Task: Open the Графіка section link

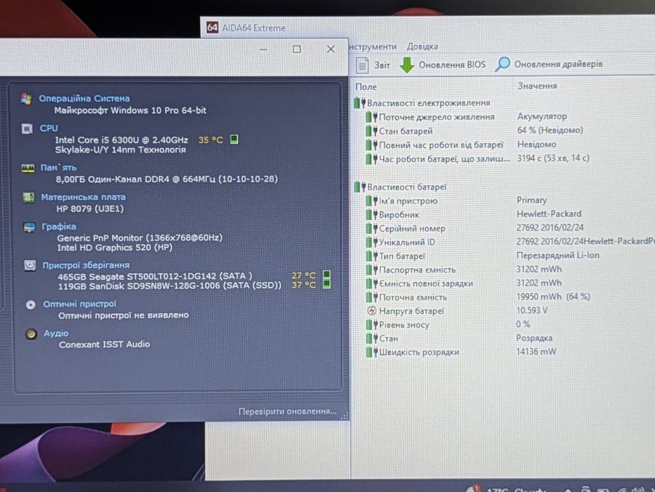Action: pos(59,227)
